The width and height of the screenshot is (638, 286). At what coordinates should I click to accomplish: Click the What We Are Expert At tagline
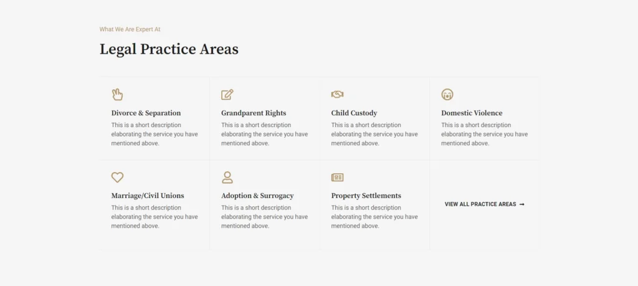pos(130,29)
